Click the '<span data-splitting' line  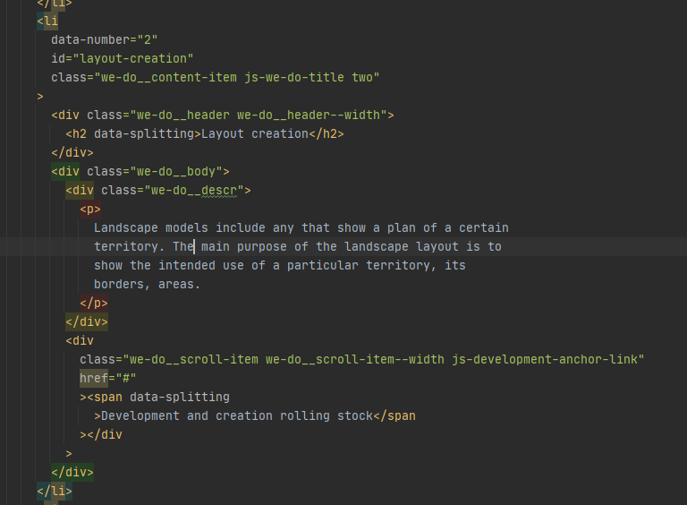(x=155, y=398)
